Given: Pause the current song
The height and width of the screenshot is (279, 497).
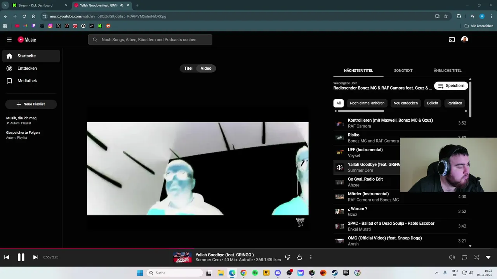Looking at the screenshot, I should click(21, 257).
